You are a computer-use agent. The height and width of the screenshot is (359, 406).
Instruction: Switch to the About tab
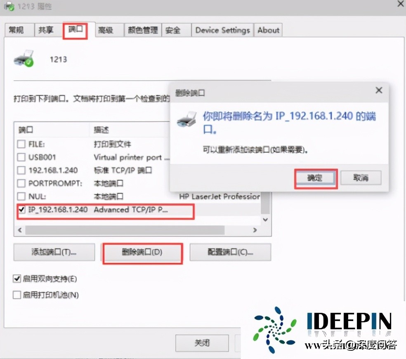pos(268,30)
